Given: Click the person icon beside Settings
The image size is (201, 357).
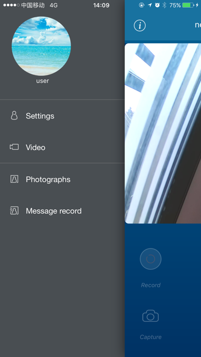Looking at the screenshot, I should (x=14, y=115).
